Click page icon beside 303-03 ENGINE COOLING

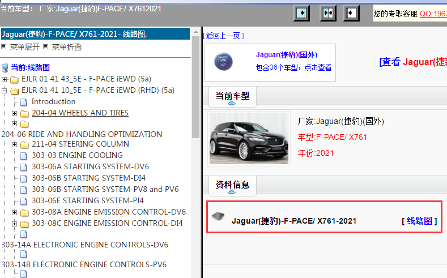[x=24, y=156]
